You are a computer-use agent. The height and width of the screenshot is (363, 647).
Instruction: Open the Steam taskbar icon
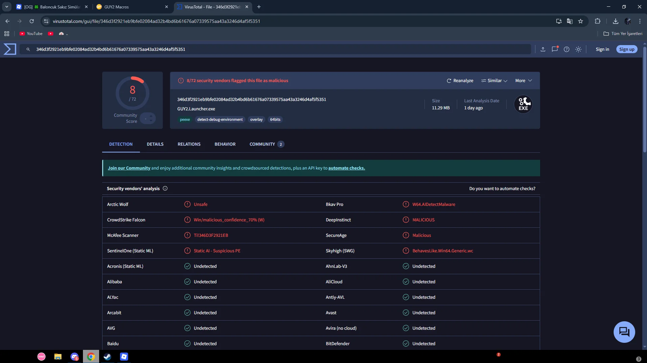(x=108, y=357)
